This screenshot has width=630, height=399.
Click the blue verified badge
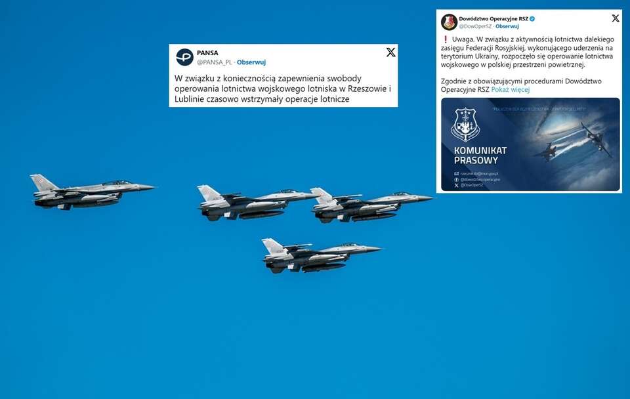[x=532, y=18]
